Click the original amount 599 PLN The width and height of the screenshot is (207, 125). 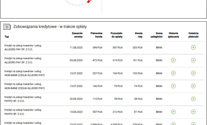[98, 47]
